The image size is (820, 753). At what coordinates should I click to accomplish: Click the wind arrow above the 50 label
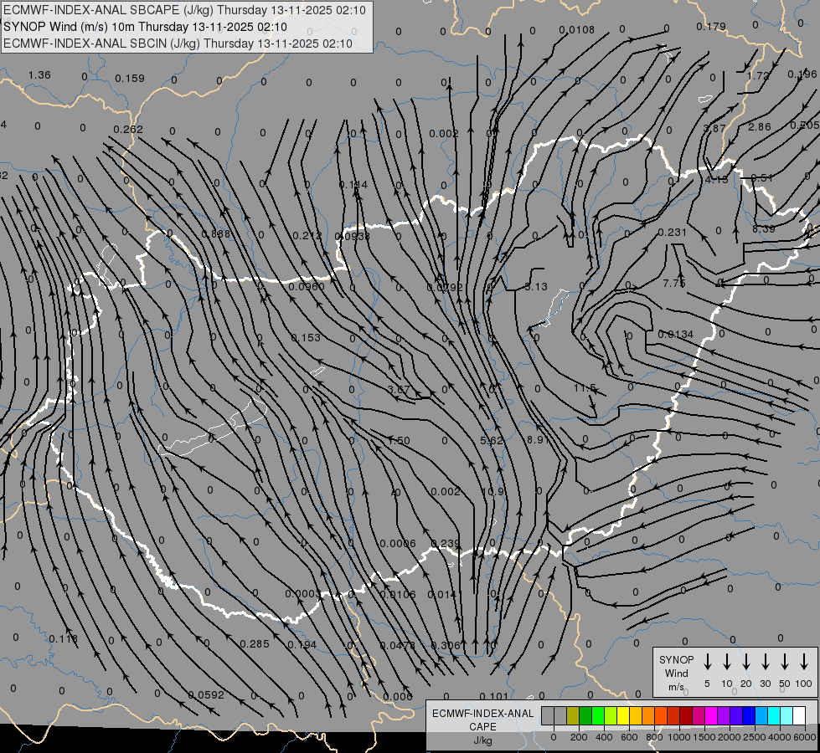pyautogui.click(x=785, y=662)
